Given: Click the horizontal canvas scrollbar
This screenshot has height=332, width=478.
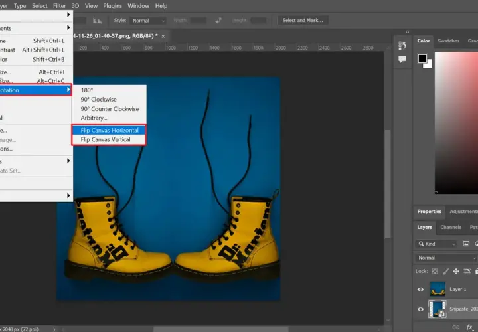Looking at the screenshot, I should [220, 329].
